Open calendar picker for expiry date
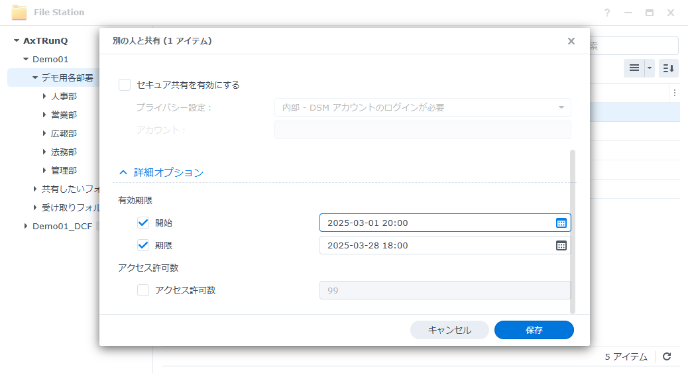Screen dimensions: 688x373 [561, 245]
